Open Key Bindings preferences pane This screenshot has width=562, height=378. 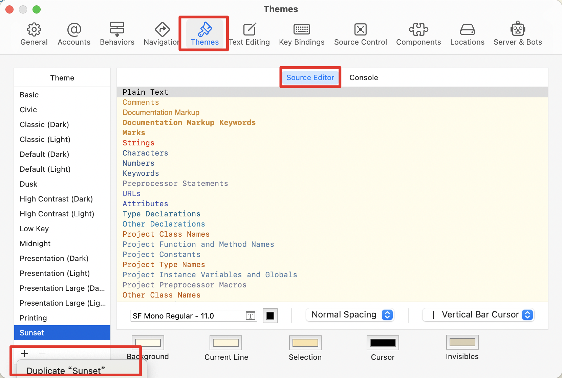click(302, 34)
